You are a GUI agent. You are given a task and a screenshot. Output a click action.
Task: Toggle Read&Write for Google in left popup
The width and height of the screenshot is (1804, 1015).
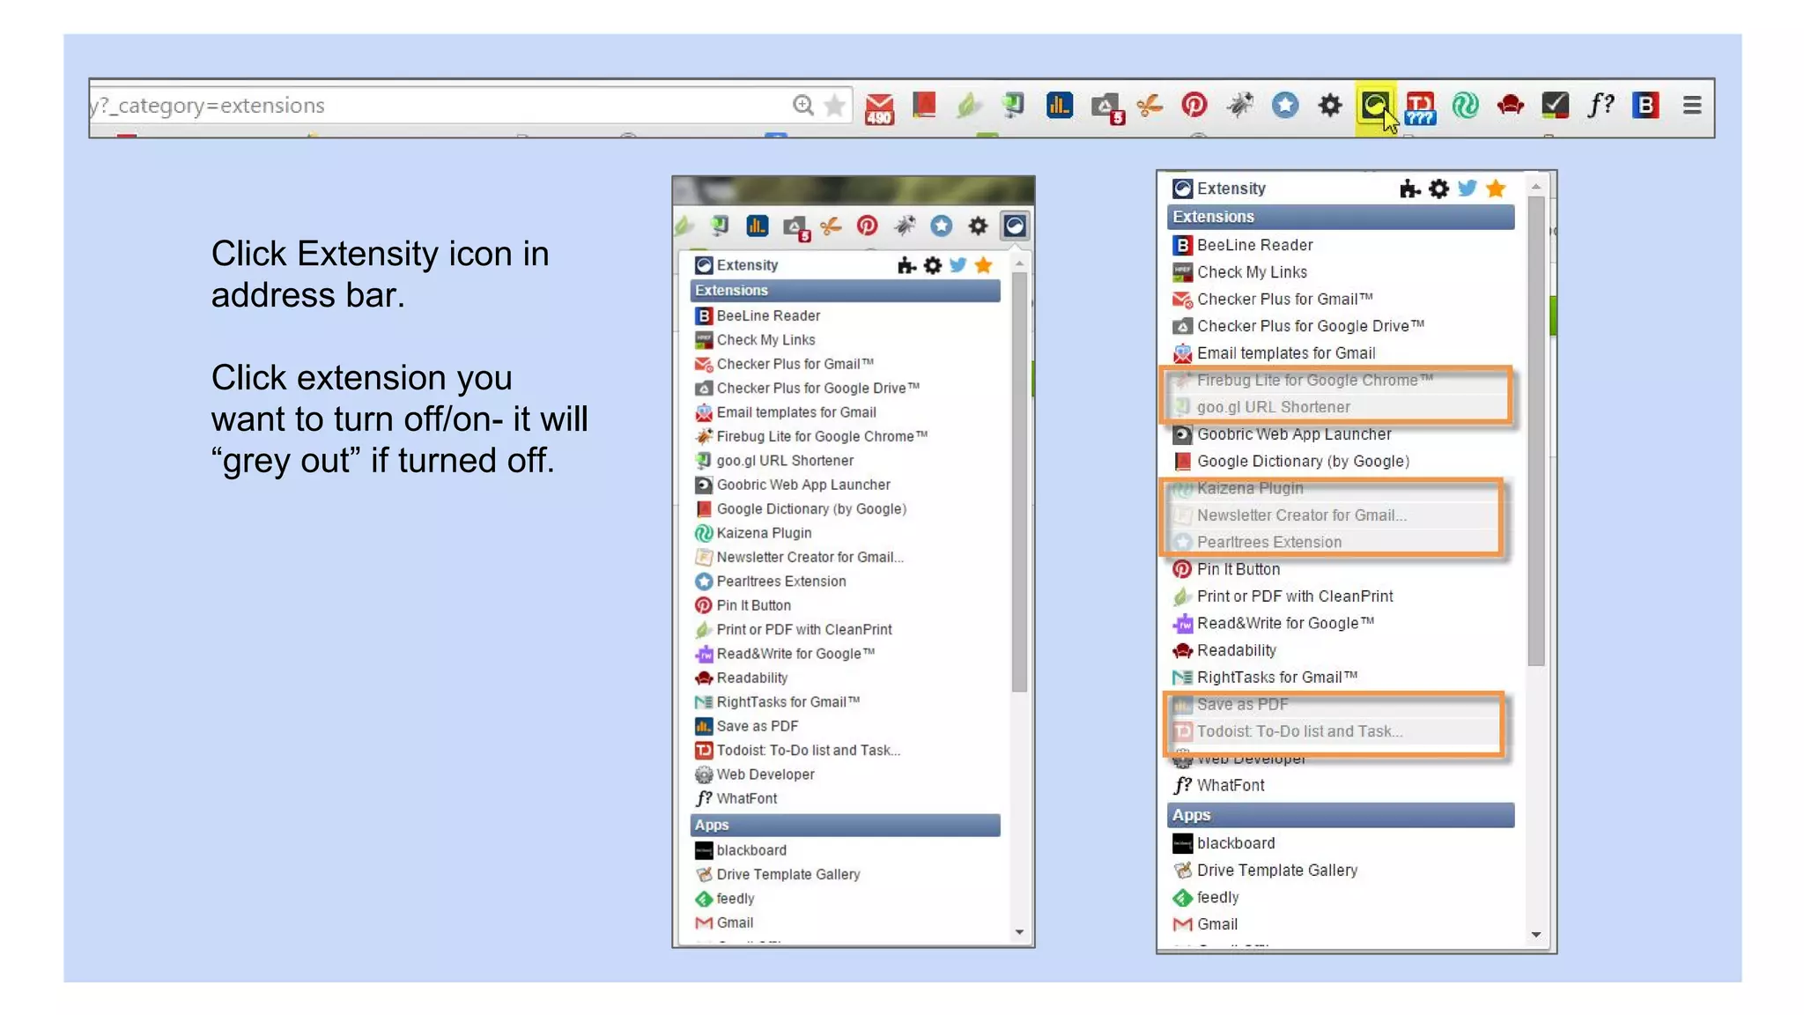coord(846,654)
